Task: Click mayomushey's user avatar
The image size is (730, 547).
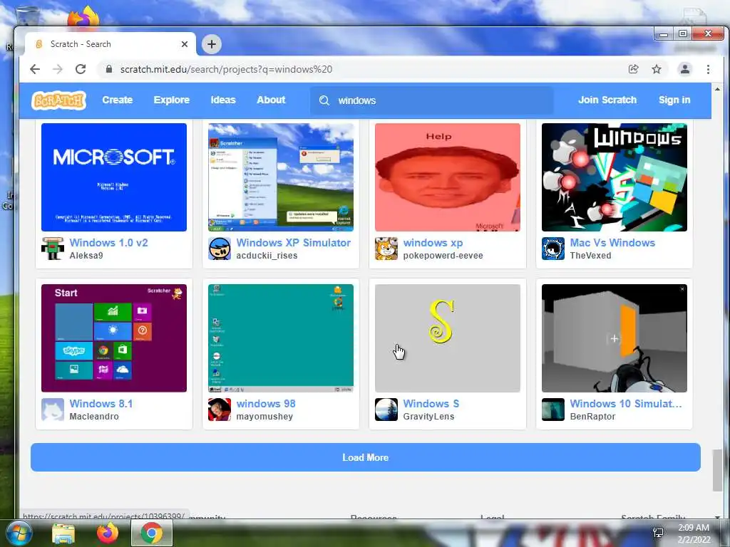Action: [x=220, y=410]
